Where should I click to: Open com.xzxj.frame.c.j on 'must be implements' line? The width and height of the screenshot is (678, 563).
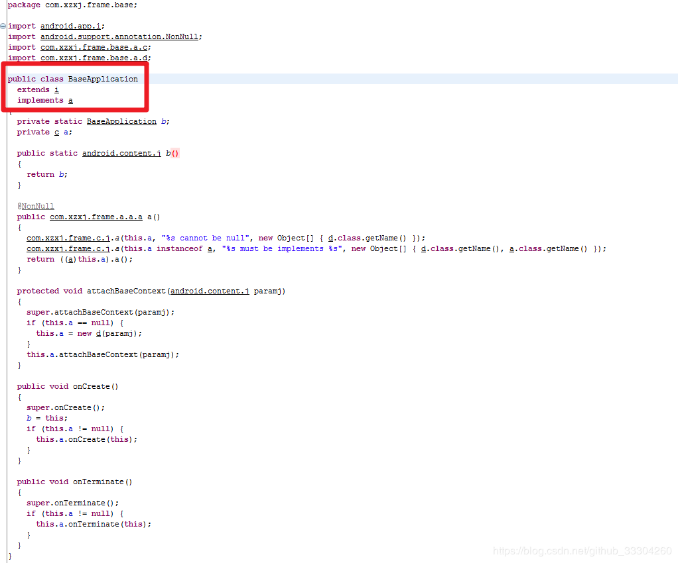(68, 248)
